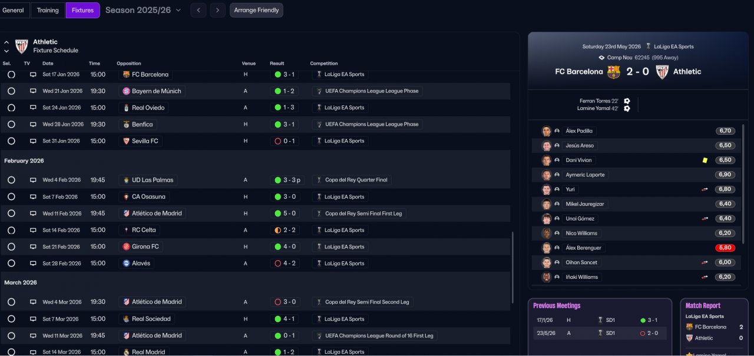Open the Real Oviedo club link
The width and height of the screenshot is (754, 356).
pos(144,108)
